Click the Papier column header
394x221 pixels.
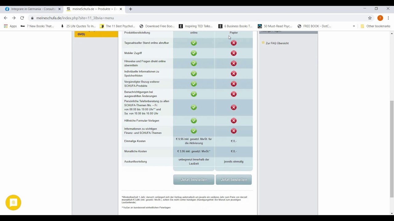click(234, 33)
